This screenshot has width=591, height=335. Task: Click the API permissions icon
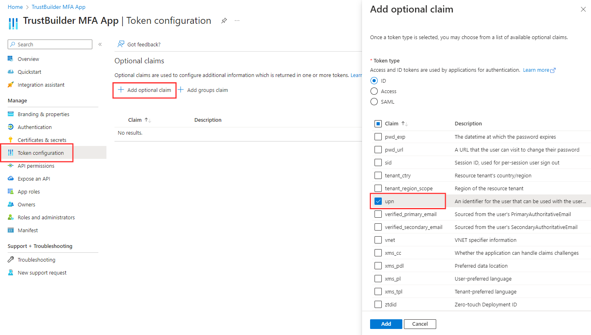10,166
